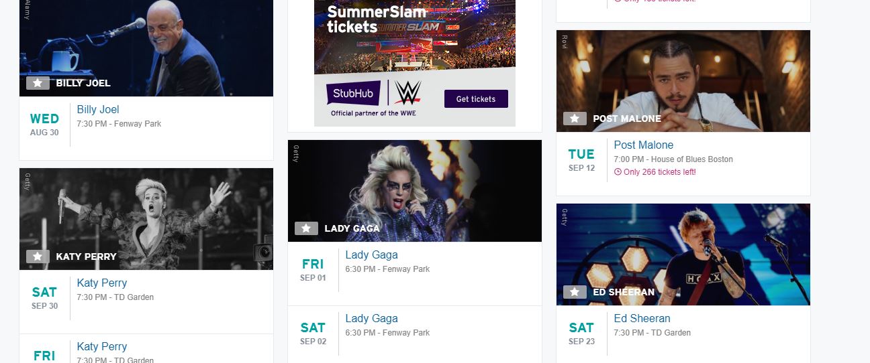Toggle the Katy Perry favorite star
The image size is (870, 363).
click(38, 257)
